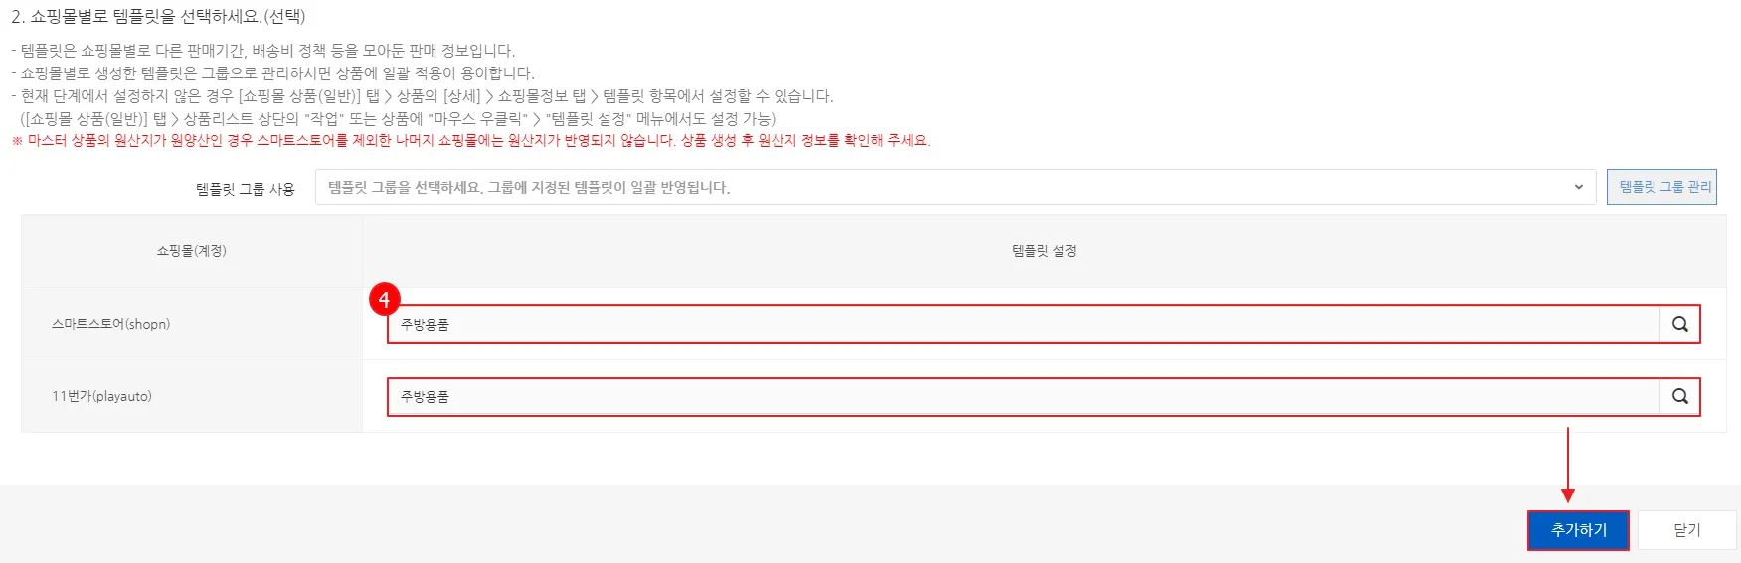
Task: Click the 템플릿 그룹 관리 button
Action: click(1661, 187)
